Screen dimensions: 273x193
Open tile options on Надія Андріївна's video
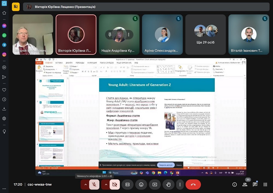pos(128,35)
